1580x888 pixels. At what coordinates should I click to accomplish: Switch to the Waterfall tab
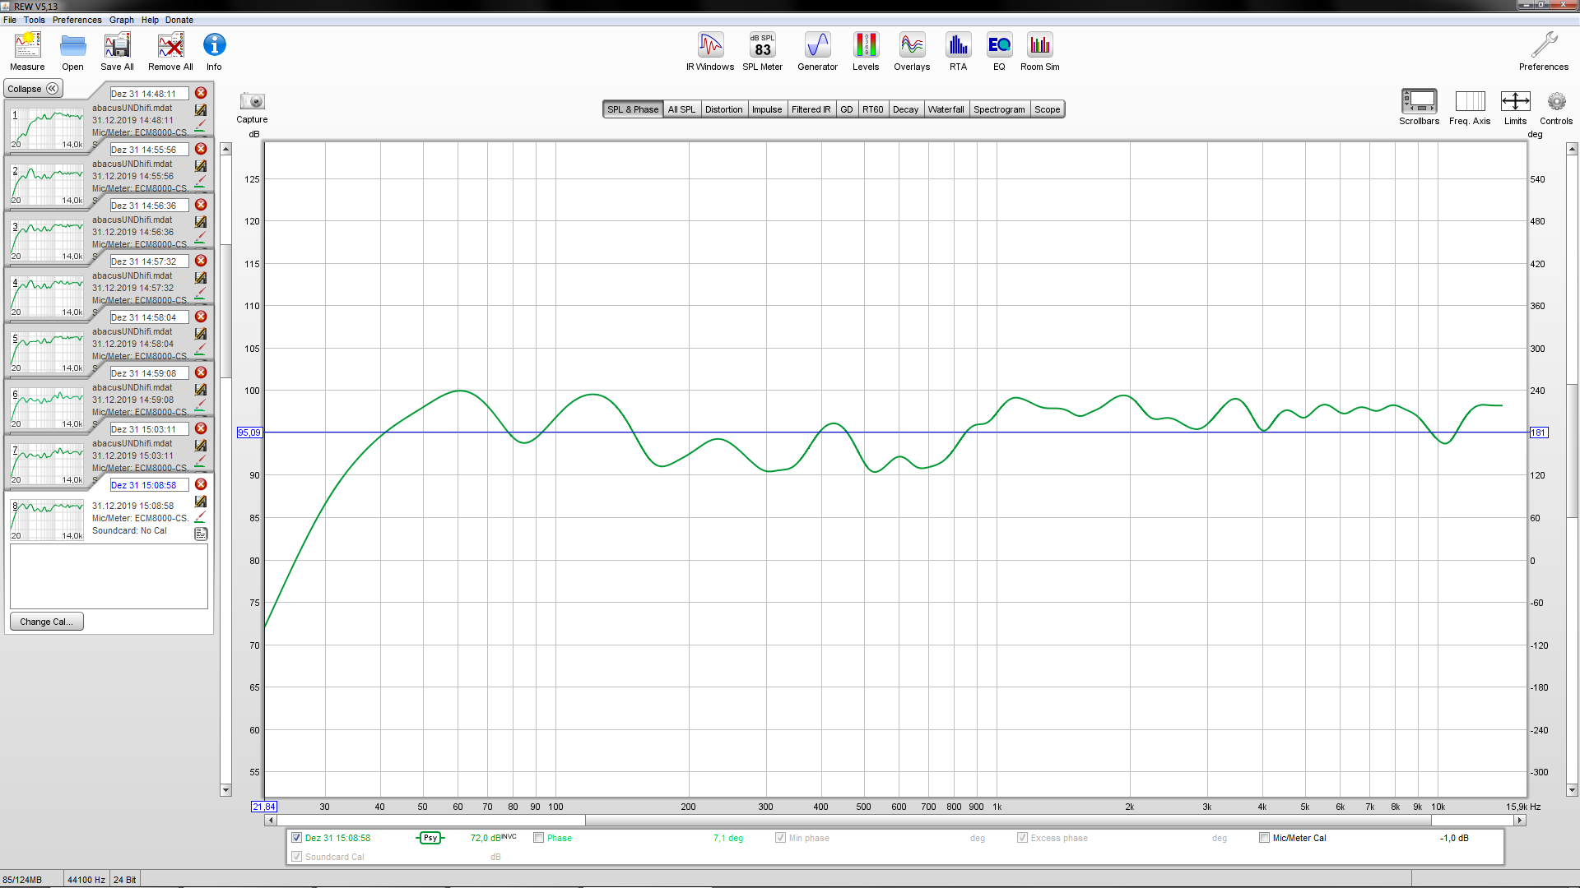pyautogui.click(x=946, y=109)
